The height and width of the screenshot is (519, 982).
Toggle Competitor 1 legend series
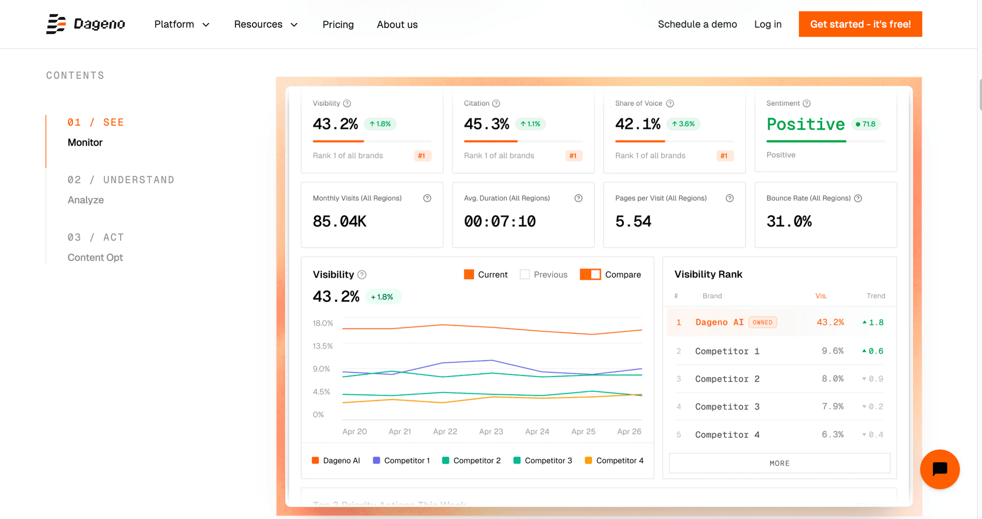[401, 460]
